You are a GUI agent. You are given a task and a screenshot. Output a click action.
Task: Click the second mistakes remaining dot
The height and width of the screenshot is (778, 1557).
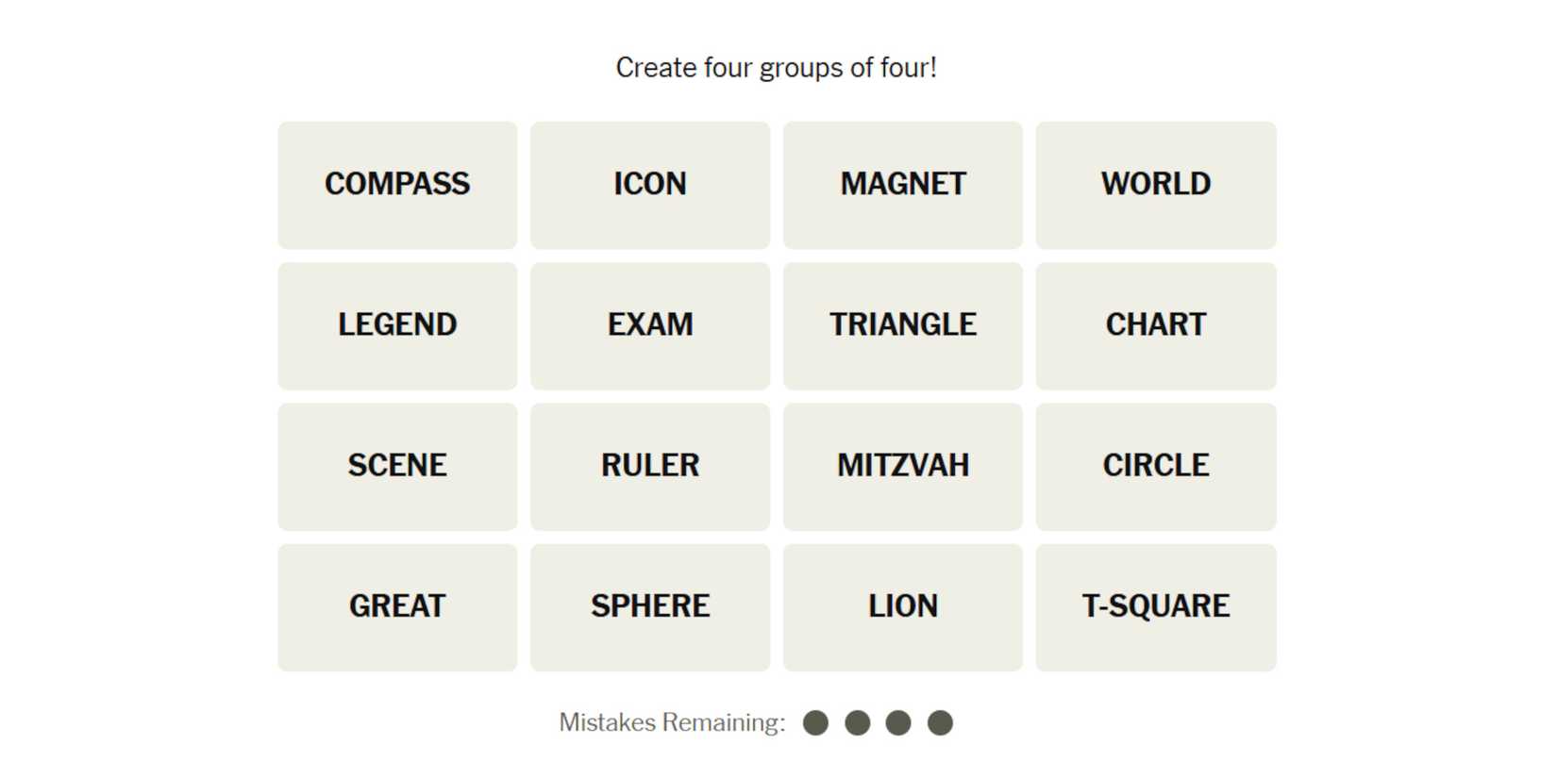pyautogui.click(x=857, y=723)
